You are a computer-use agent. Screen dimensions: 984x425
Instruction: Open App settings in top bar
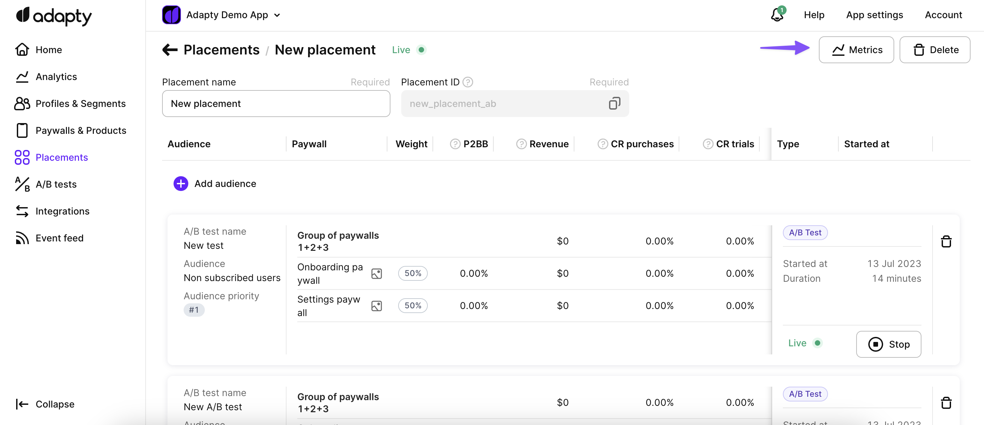point(874,15)
